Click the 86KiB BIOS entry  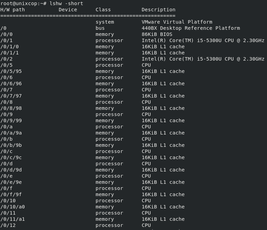coord(157,34)
